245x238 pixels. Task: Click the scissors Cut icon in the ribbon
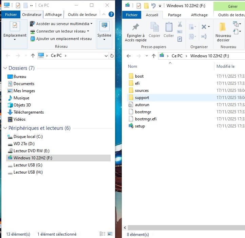pos(180,24)
